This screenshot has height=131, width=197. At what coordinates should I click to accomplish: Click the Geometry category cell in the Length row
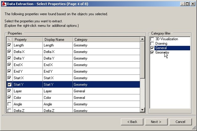pos(106,45)
